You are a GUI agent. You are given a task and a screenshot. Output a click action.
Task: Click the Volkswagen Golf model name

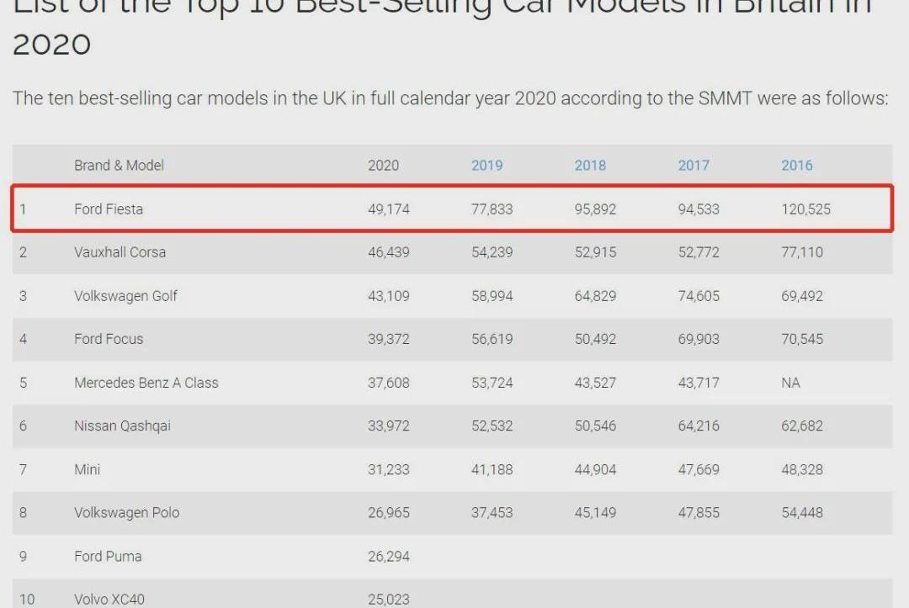pyautogui.click(x=125, y=296)
